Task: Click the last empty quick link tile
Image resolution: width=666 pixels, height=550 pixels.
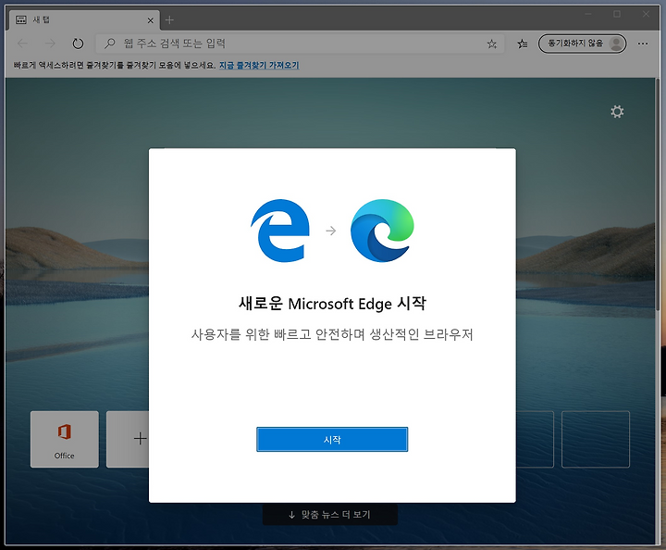Action: click(x=596, y=439)
